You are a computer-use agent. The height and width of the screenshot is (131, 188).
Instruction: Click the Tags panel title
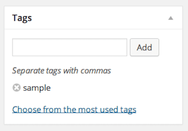(x=22, y=18)
